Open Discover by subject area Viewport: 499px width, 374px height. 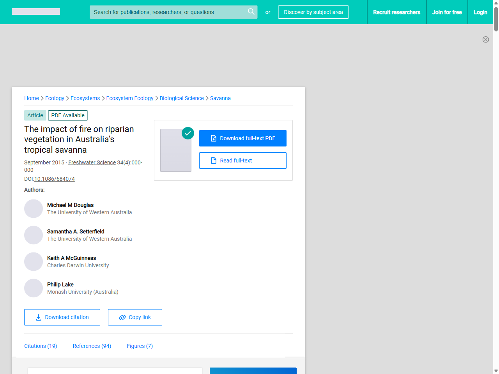point(313,12)
